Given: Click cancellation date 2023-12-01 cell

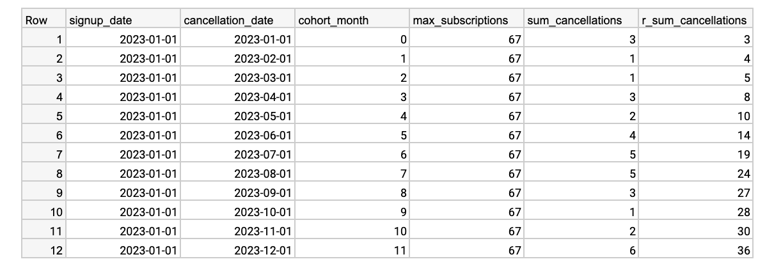Looking at the screenshot, I should 237,251.
